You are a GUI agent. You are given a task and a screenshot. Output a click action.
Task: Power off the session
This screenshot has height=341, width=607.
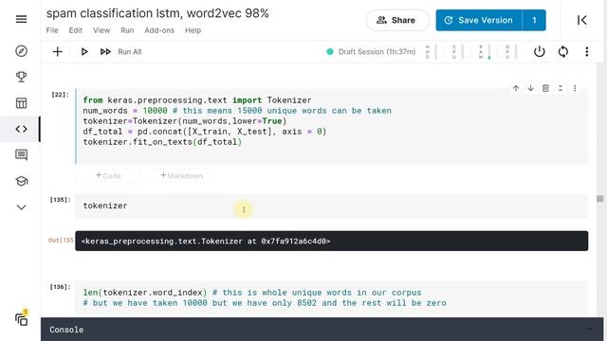pyautogui.click(x=540, y=51)
